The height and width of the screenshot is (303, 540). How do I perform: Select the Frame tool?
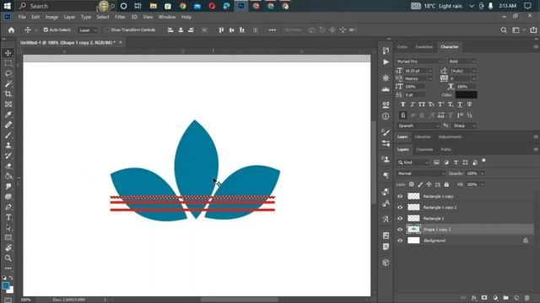(x=8, y=104)
